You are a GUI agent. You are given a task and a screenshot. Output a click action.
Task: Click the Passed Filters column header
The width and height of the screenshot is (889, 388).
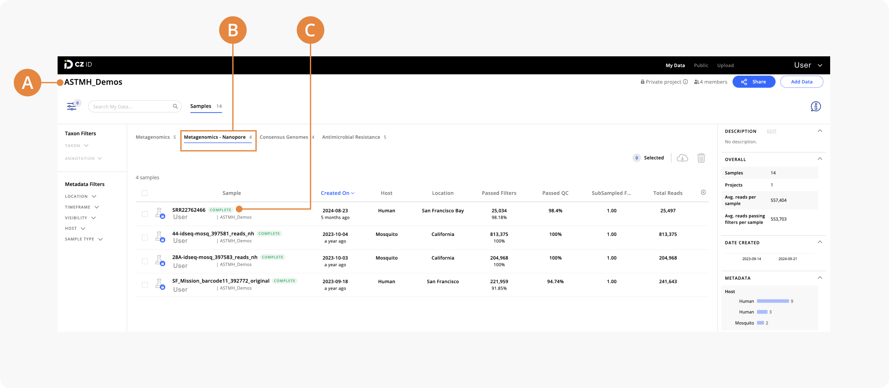point(499,193)
